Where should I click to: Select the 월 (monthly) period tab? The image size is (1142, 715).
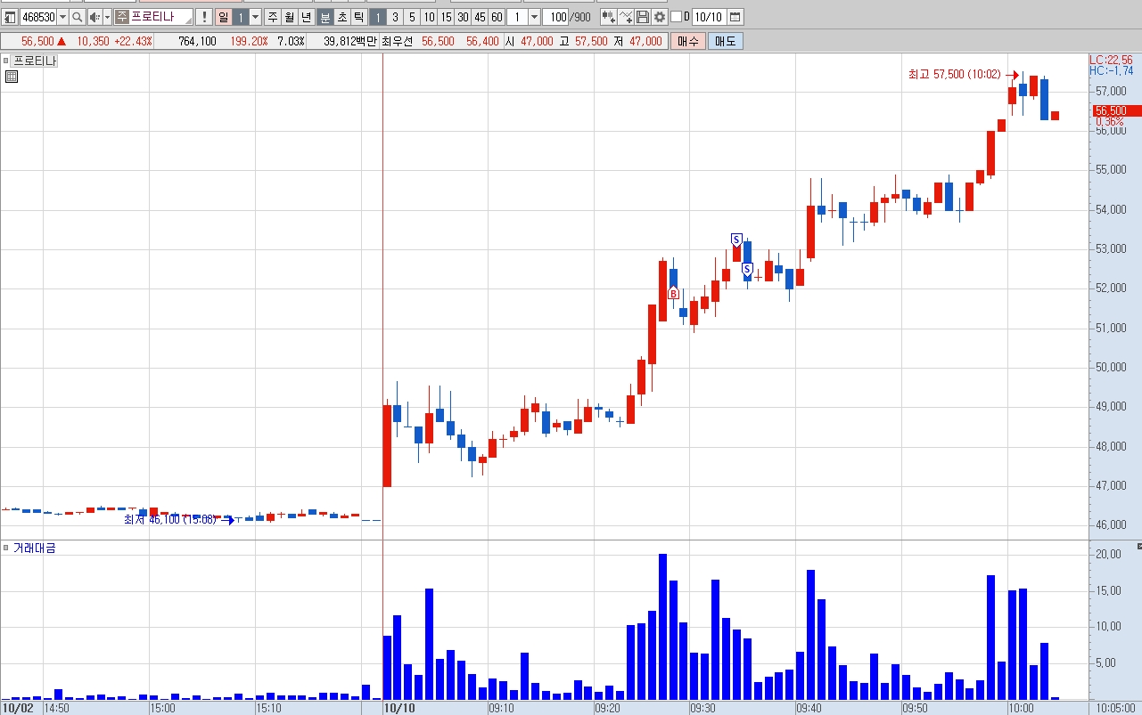coord(290,17)
